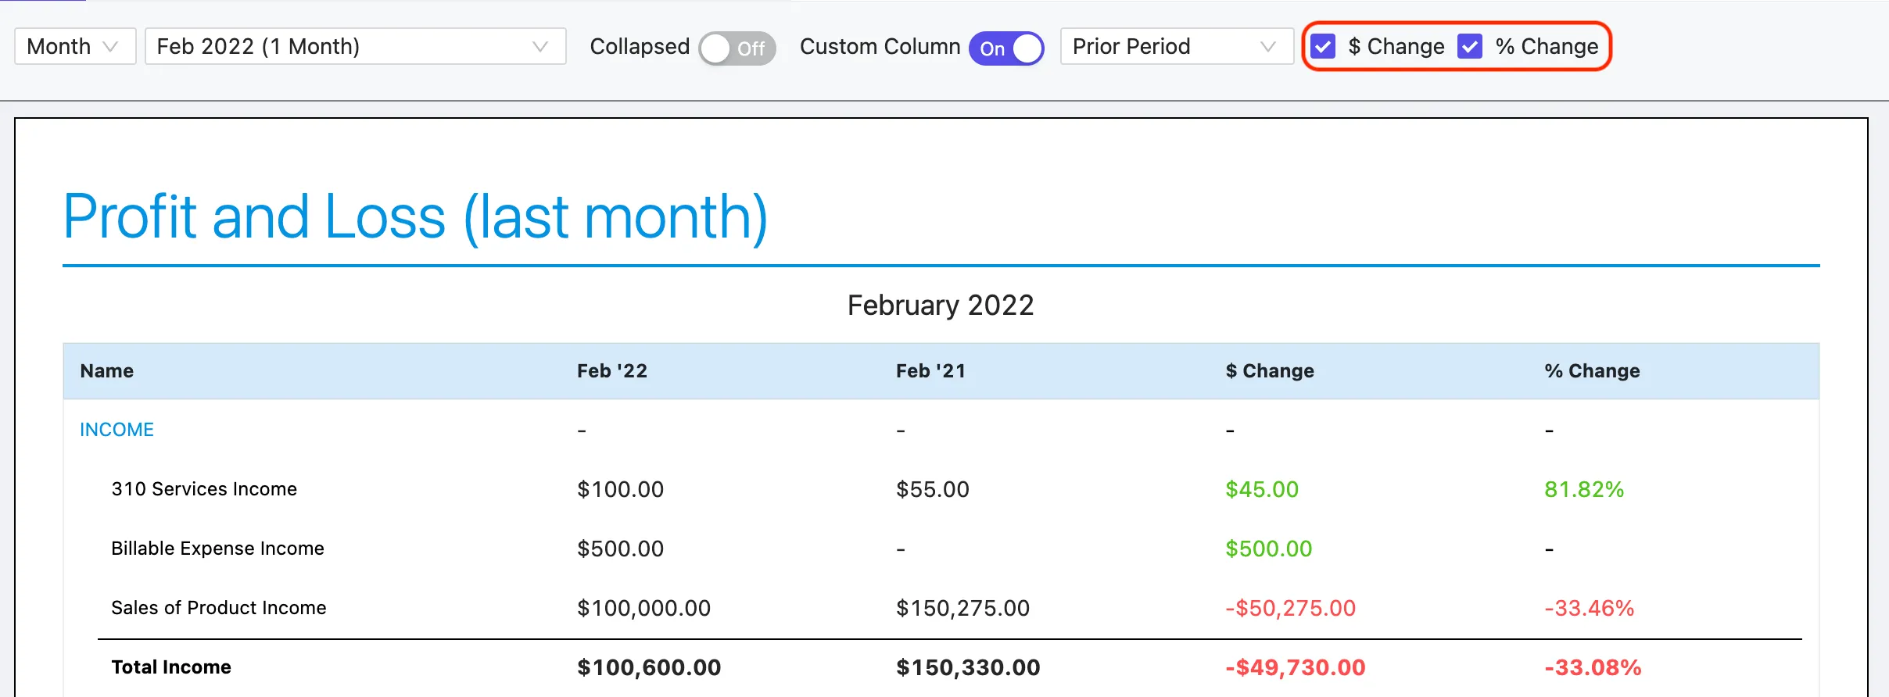
Task: Click the $100.00 Services Income amount
Action: click(x=620, y=489)
